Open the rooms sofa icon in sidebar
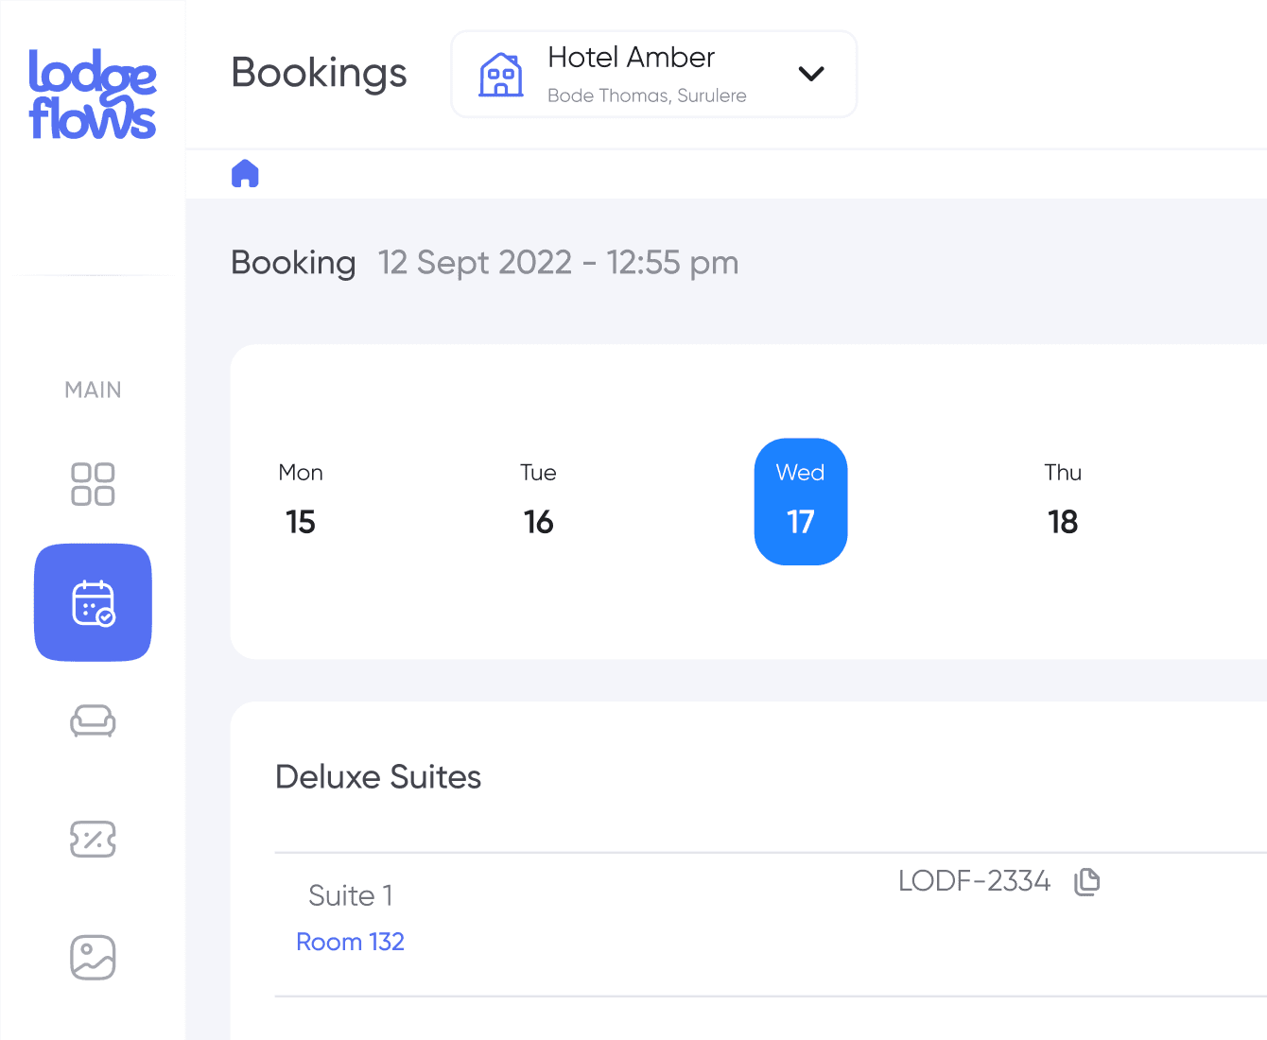 pyautogui.click(x=93, y=720)
